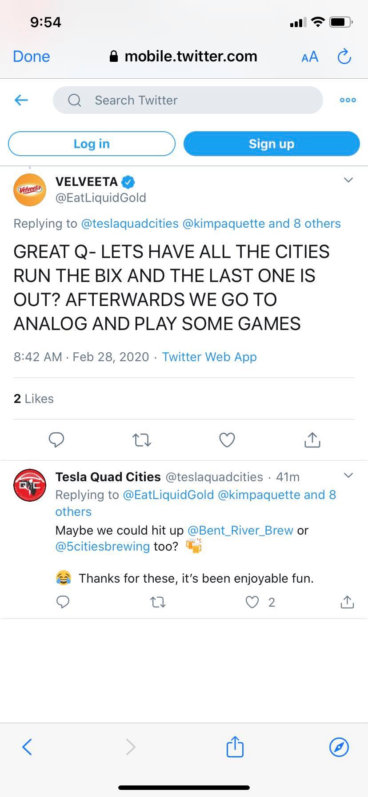Tap the back arrow beside Search Twitter
Viewport: 368px width, 797px height.
click(21, 100)
